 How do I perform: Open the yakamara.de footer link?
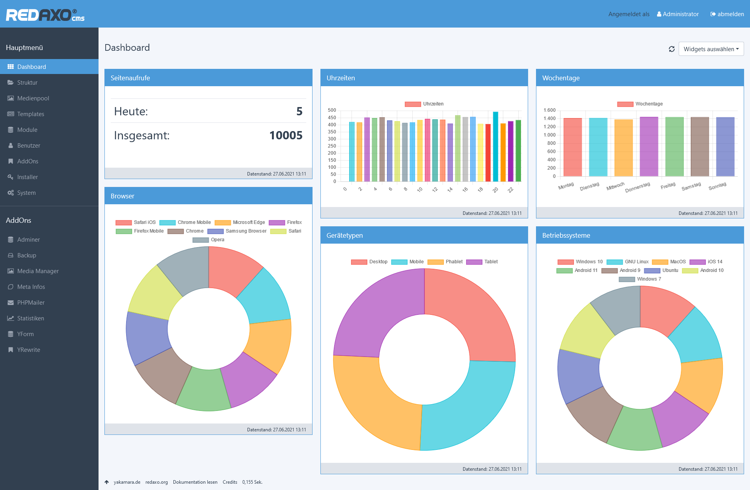click(x=127, y=482)
